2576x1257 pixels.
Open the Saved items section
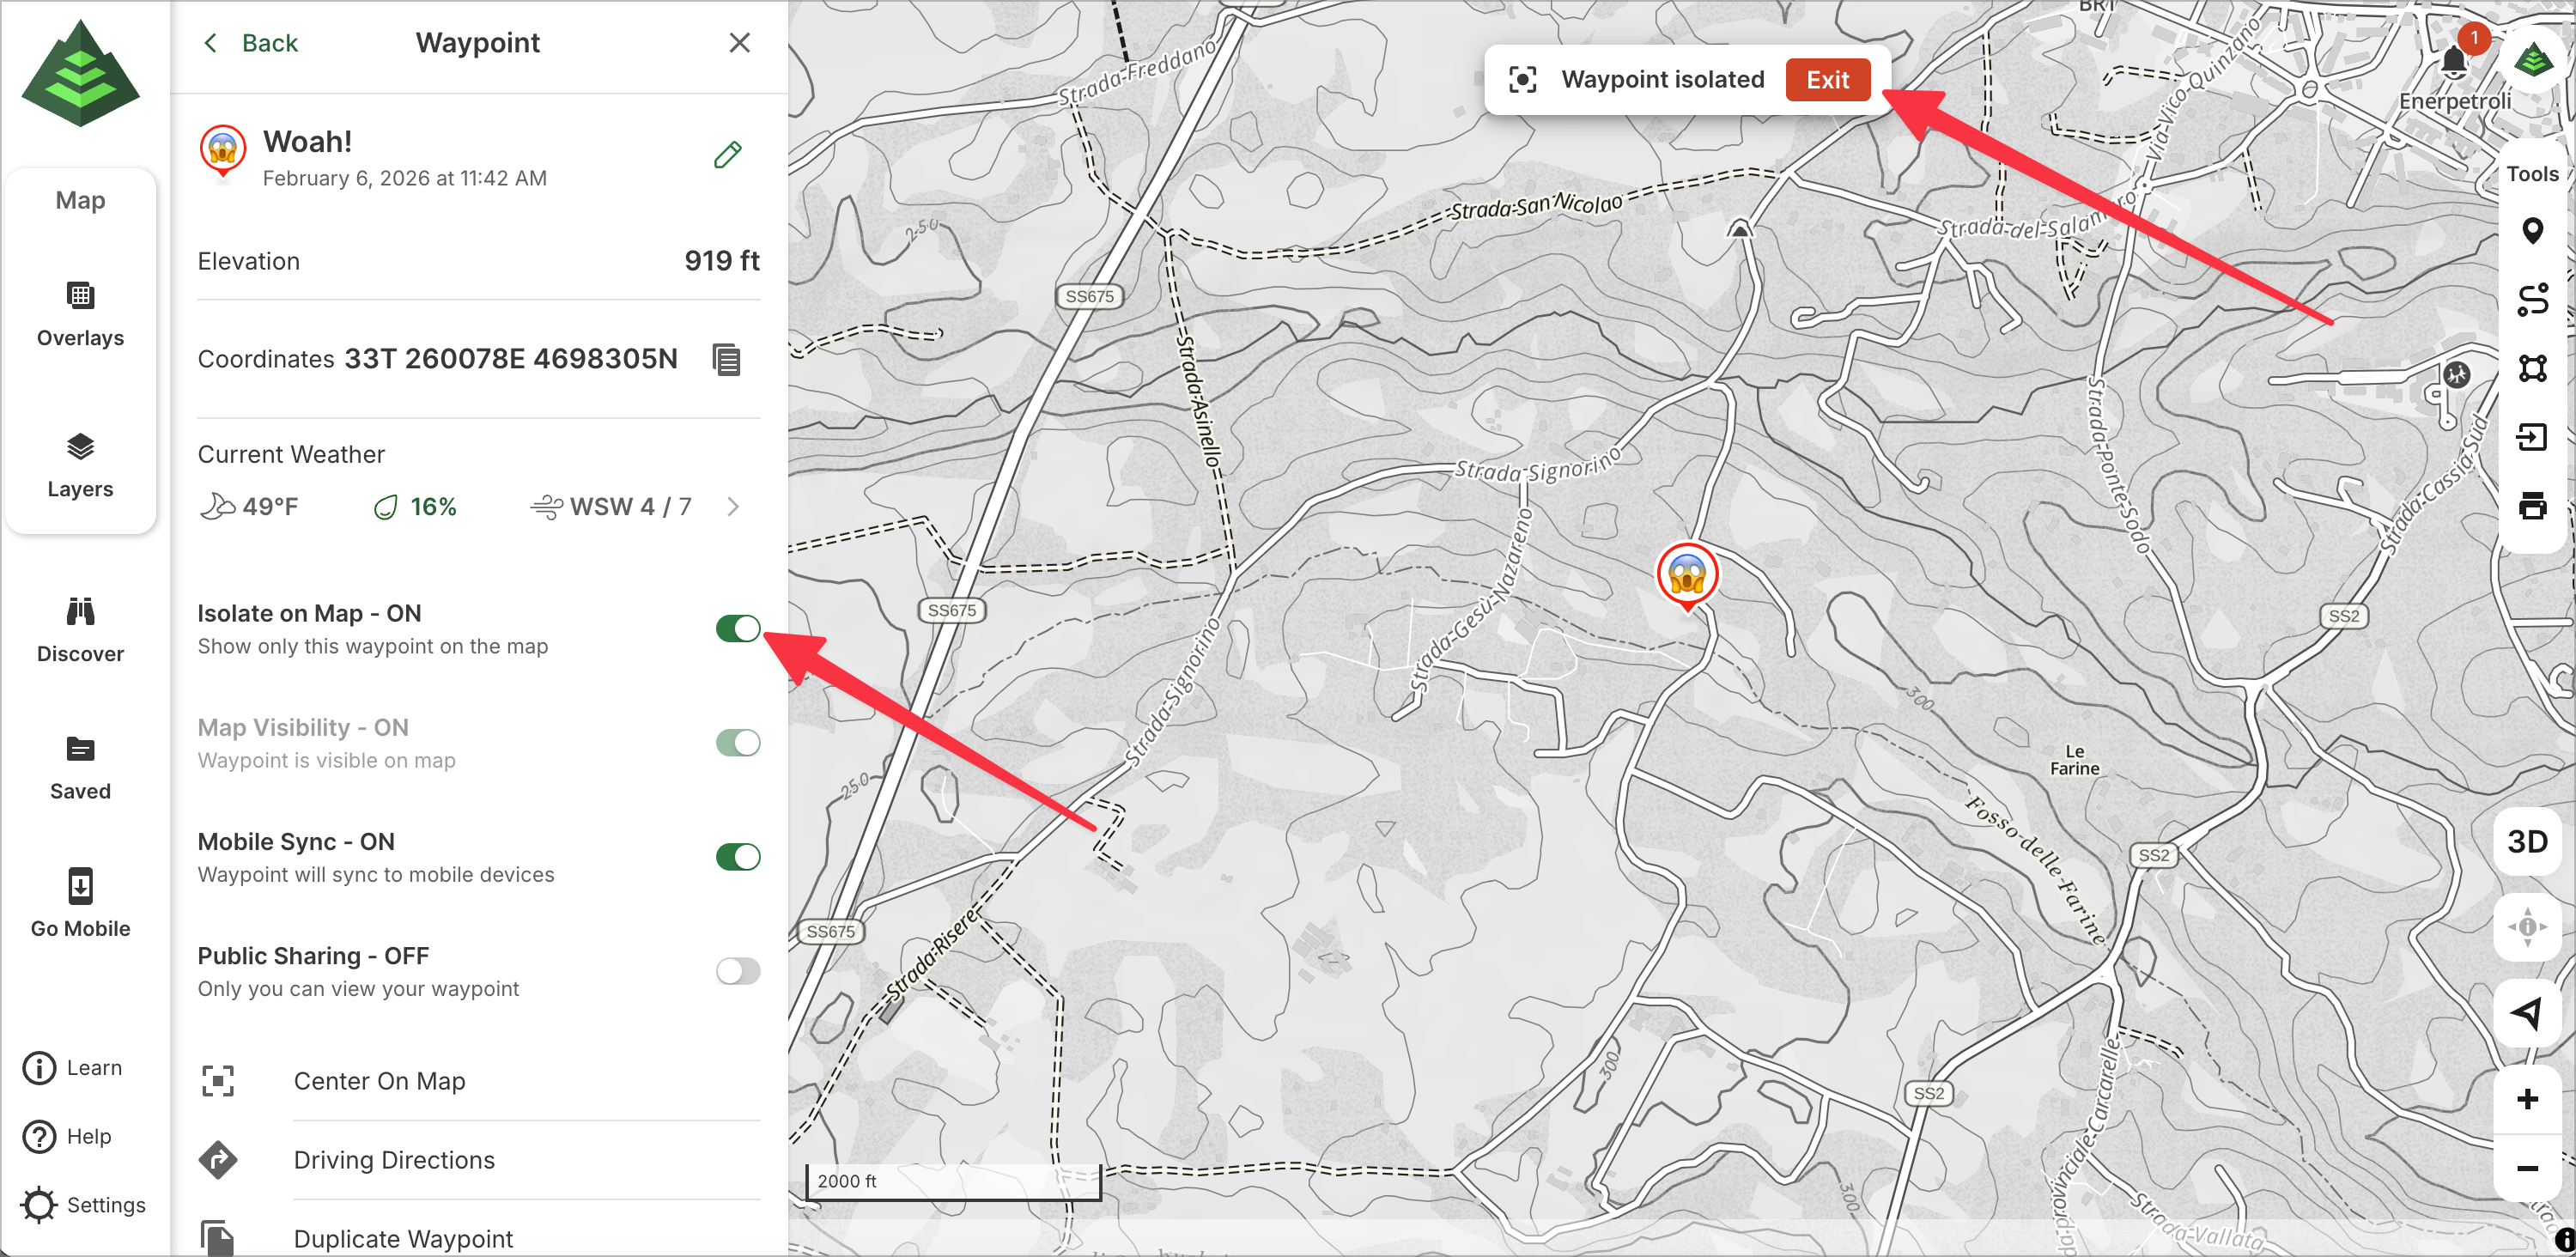[x=80, y=767]
